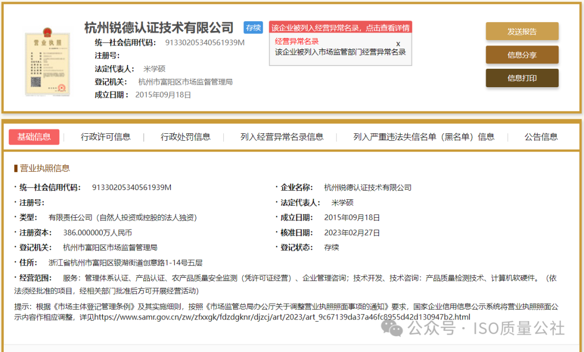Click the 发送报告 button
This screenshot has width=584, height=352.
point(521,31)
